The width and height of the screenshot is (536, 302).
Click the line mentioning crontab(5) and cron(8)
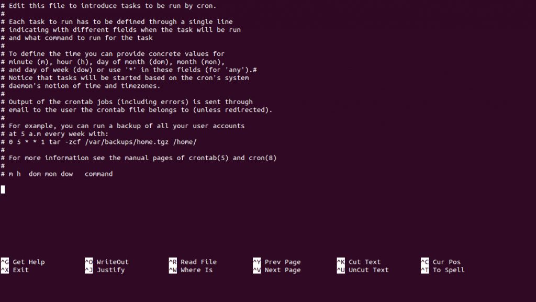[x=141, y=158]
